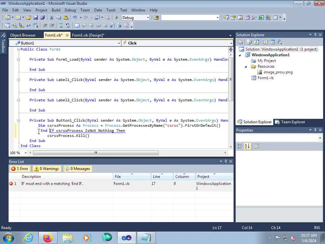Image resolution: width=325 pixels, height=244 pixels.
Task: Collapse the Public Class Form1 region
Action: [18, 49]
